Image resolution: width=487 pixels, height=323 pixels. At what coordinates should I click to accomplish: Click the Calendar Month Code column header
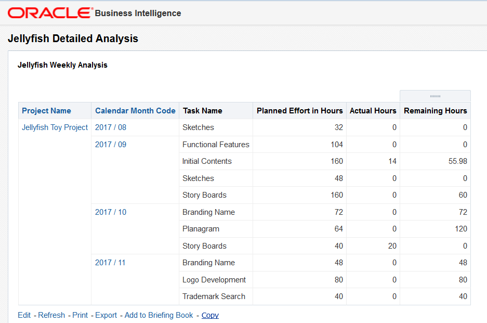[135, 111]
